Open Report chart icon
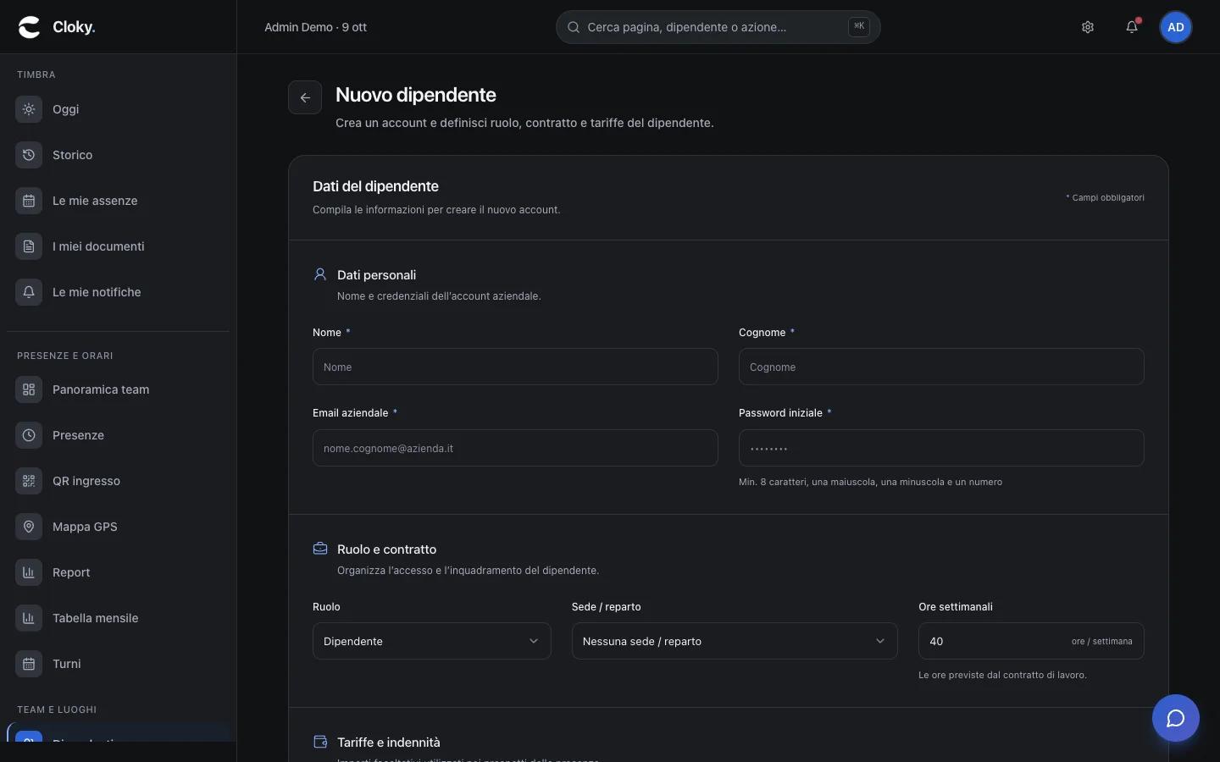The width and height of the screenshot is (1220, 762). pos(29,572)
